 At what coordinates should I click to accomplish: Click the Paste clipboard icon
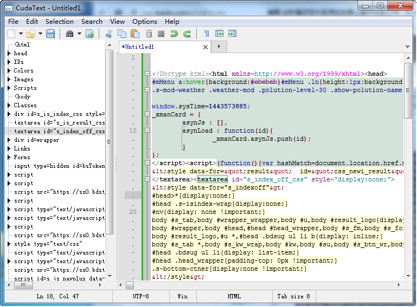(135, 34)
